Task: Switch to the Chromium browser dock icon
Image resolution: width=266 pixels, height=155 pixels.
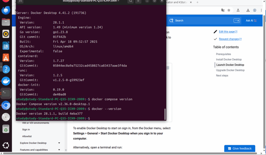Action: pyautogui.click(x=6, y=105)
